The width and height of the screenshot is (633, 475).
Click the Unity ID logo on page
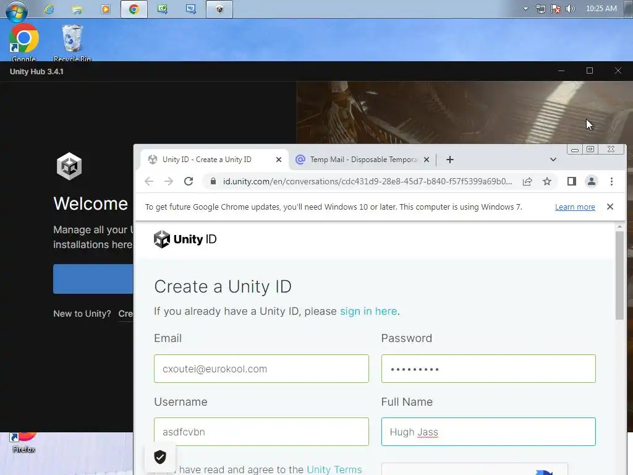pos(185,239)
